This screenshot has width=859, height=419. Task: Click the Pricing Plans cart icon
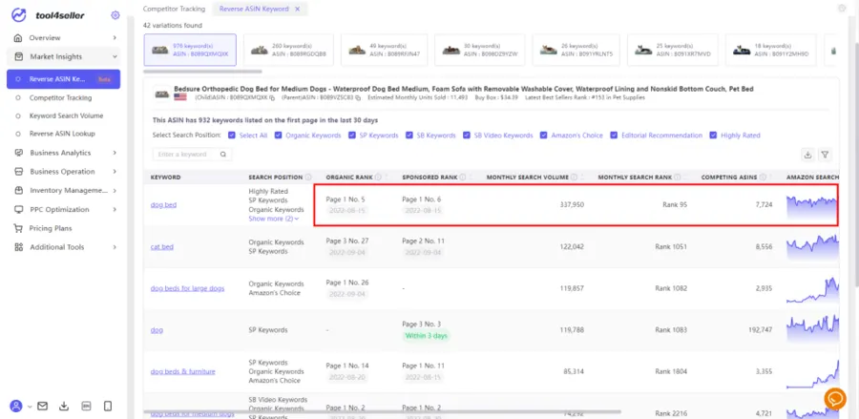[x=19, y=228]
